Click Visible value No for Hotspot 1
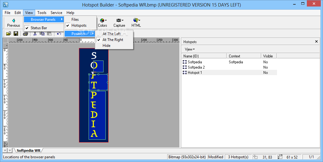 pos(265,73)
